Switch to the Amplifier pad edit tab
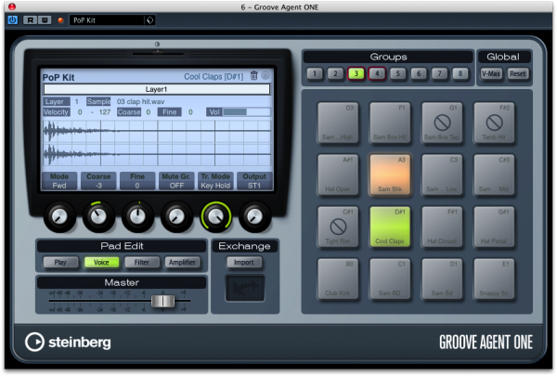557x376 pixels. pos(182,263)
